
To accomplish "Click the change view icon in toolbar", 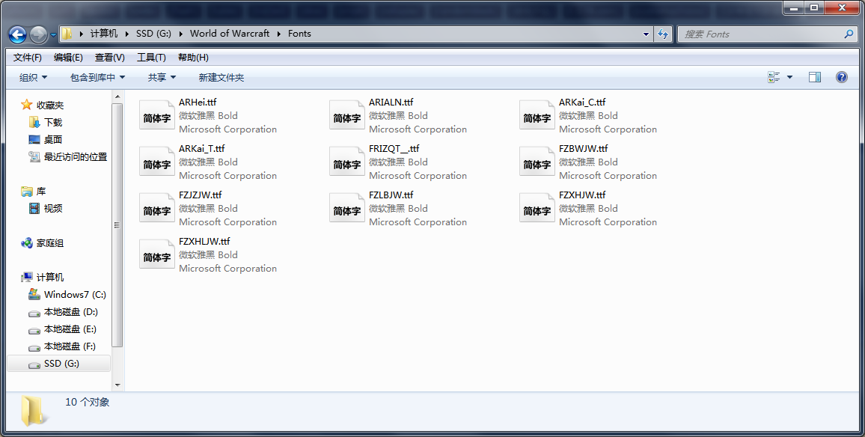I will 774,77.
